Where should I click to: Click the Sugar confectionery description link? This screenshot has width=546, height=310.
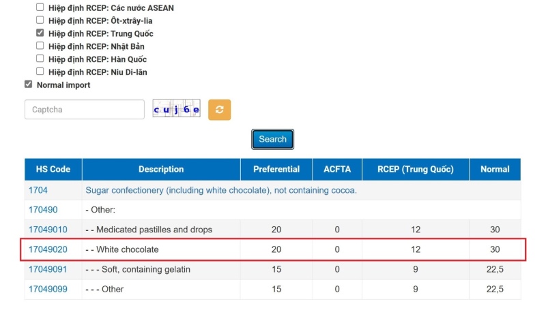pyautogui.click(x=220, y=191)
